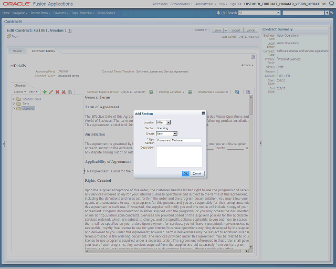This screenshot has height=269, width=336.
Task: Open Clauses toolbar help icon
Action: pos(248,92)
